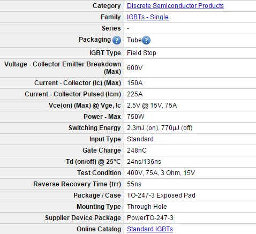Select the PowerTO-247-3 supplier package value
This screenshot has width=256, height=234.
(x=150, y=218)
